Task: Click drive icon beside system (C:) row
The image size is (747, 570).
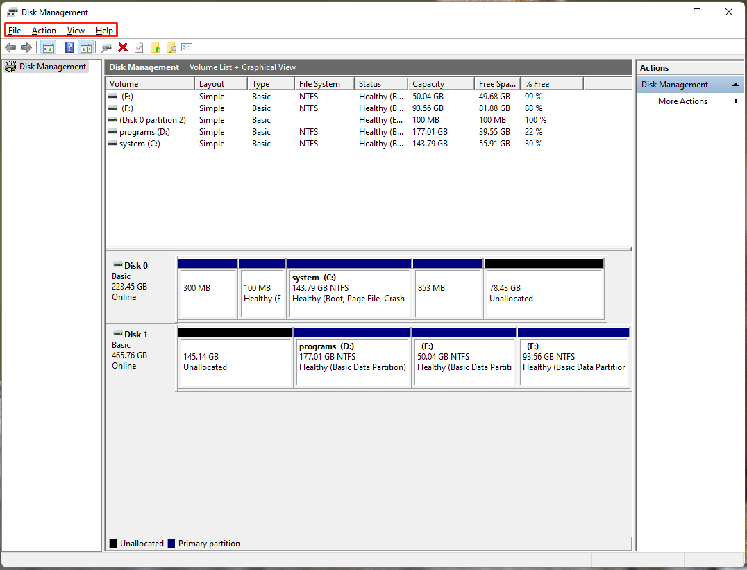Action: 112,144
